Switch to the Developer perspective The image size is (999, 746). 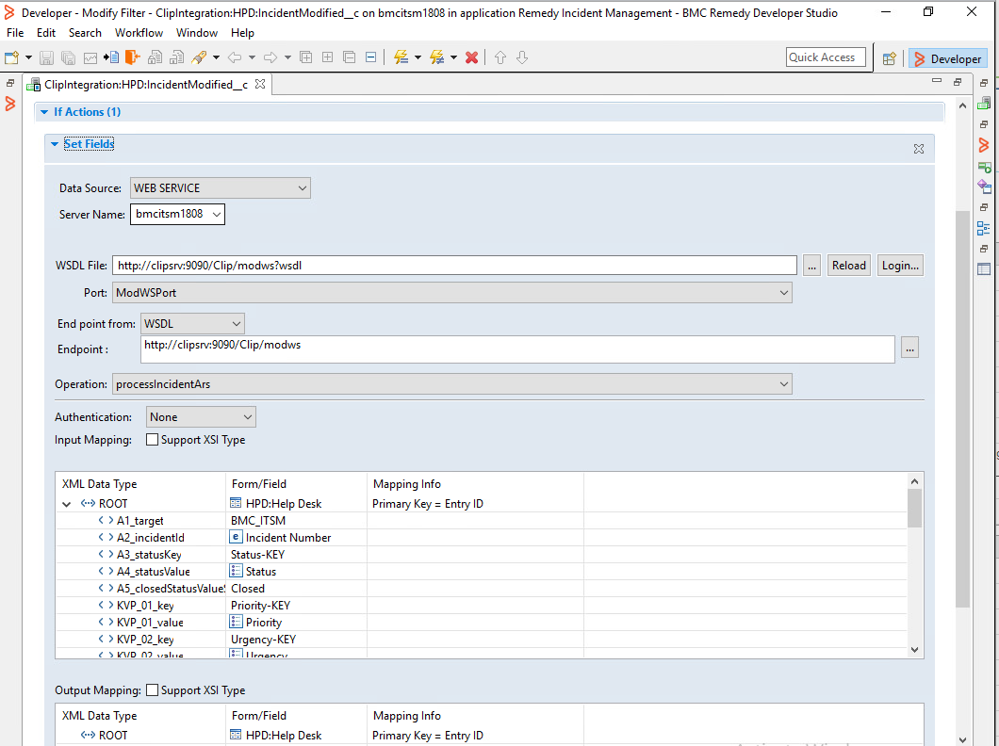948,59
